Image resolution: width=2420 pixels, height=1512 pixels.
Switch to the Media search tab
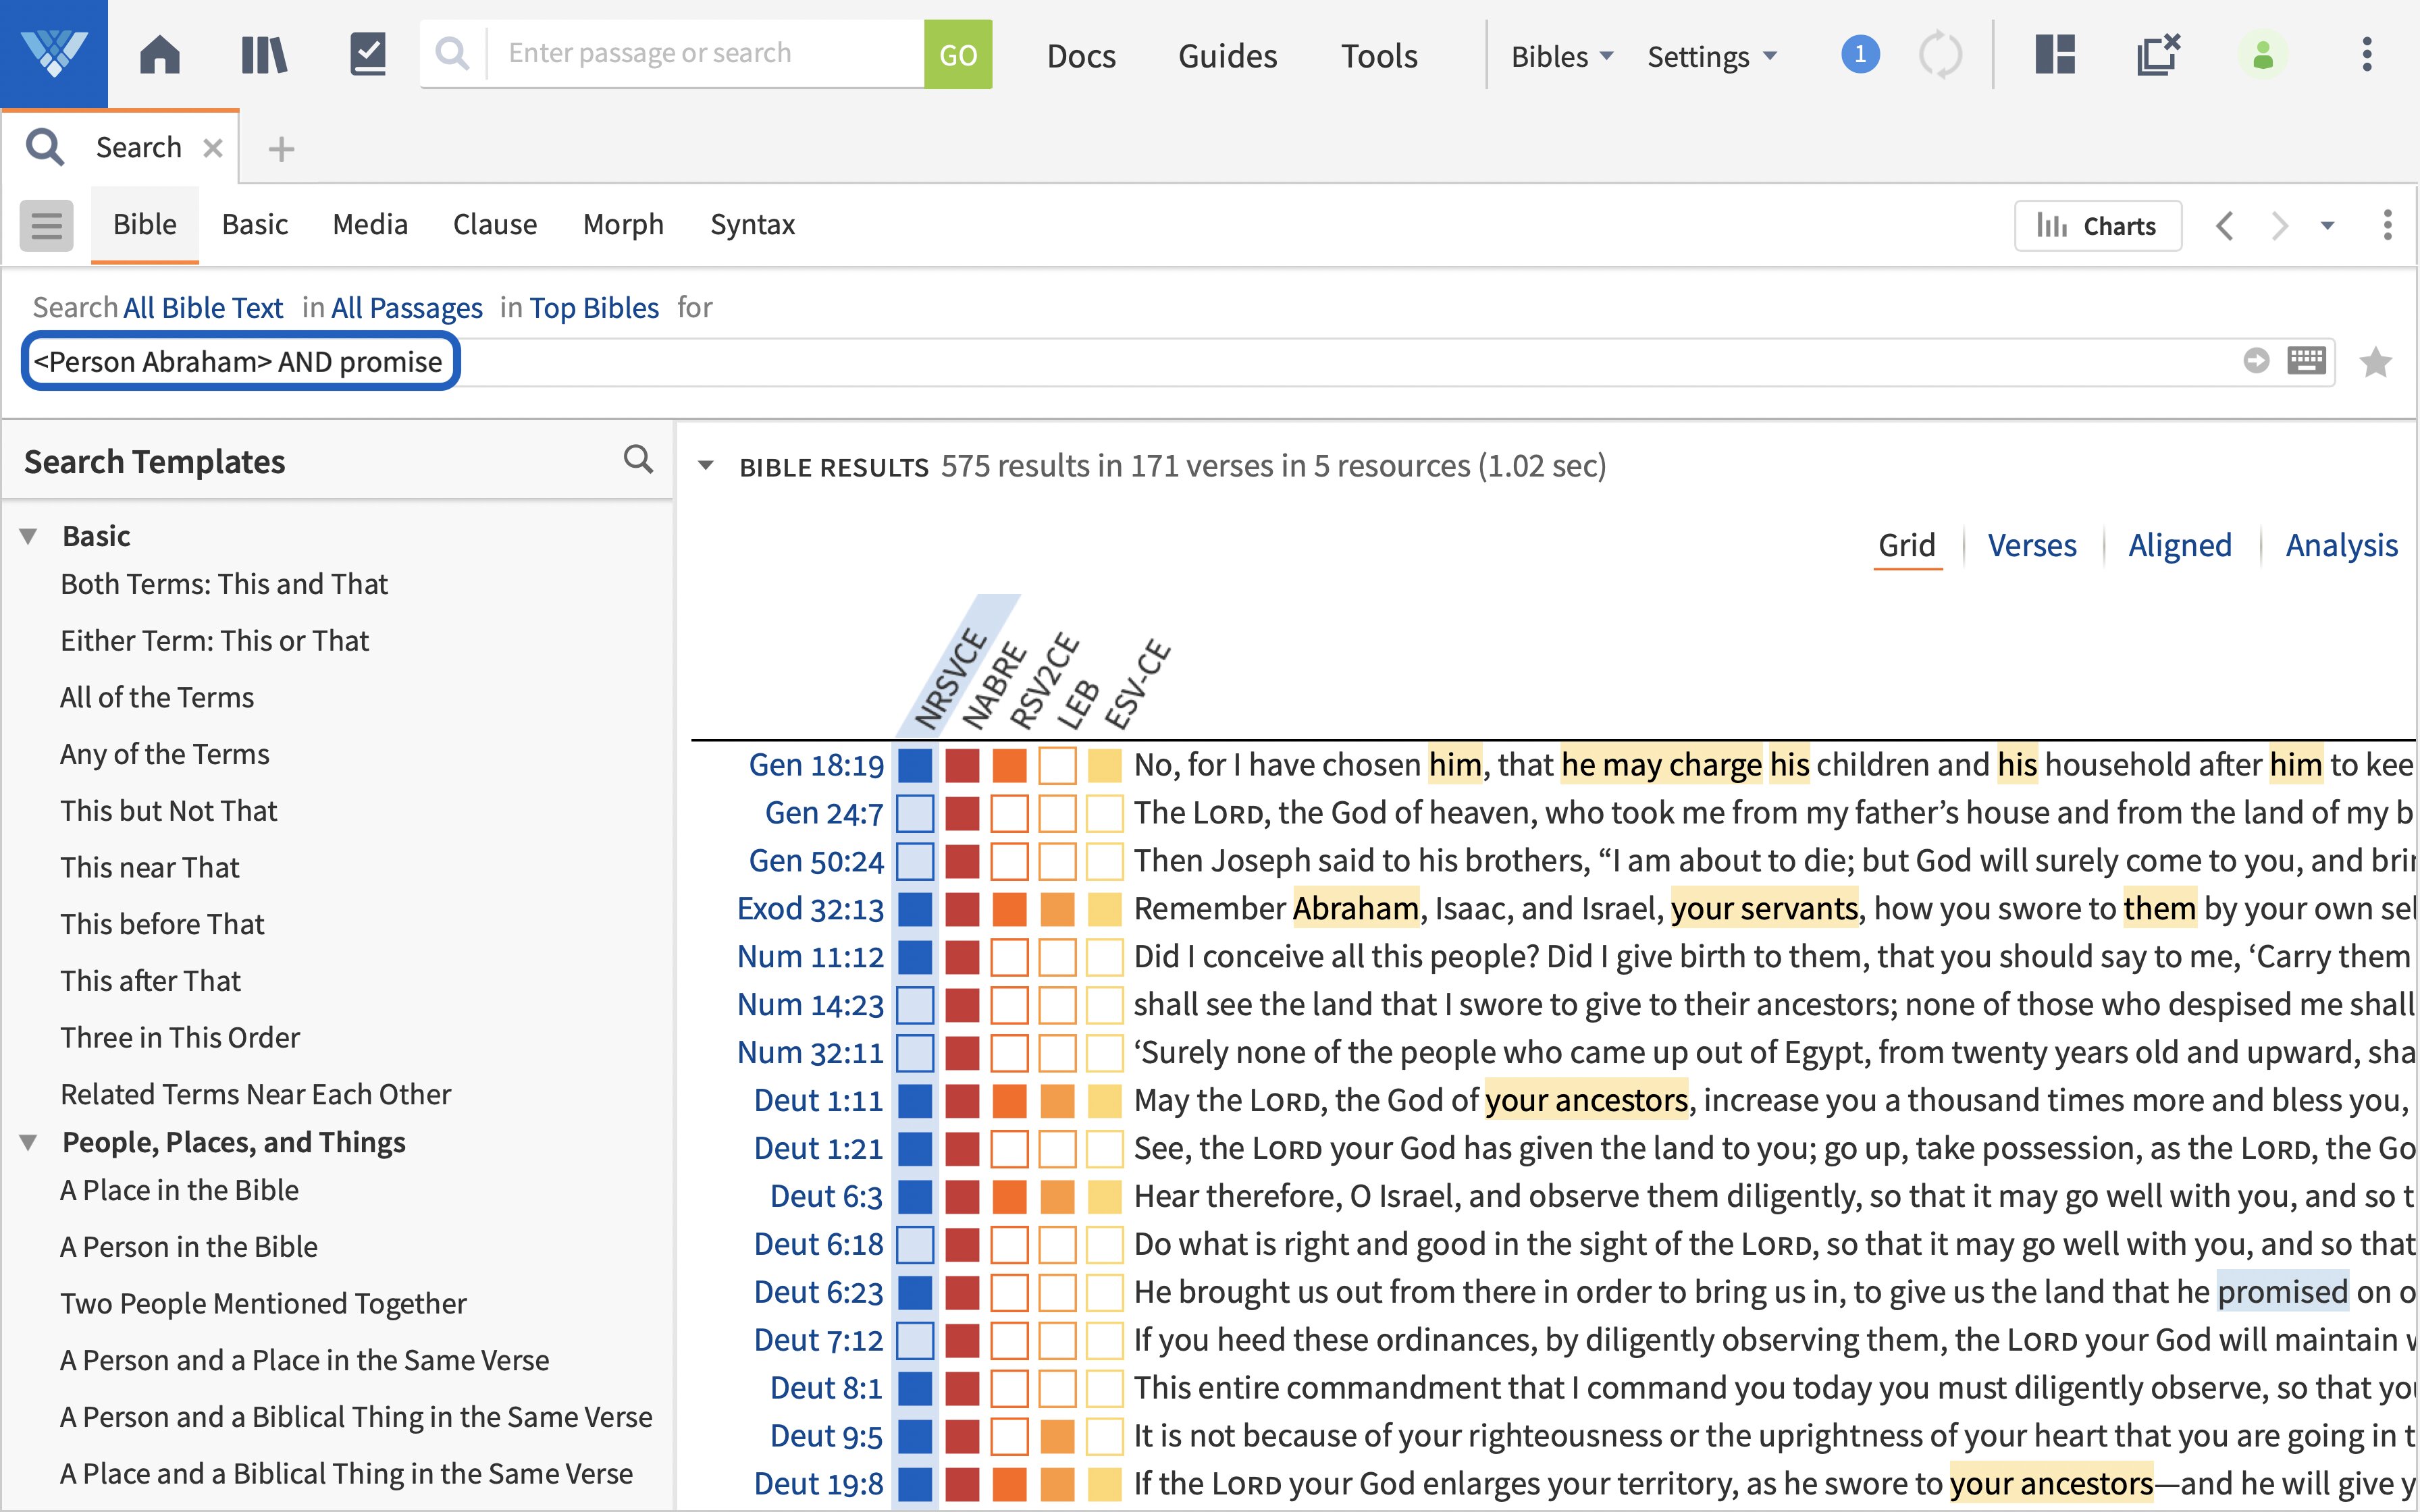[x=370, y=225]
